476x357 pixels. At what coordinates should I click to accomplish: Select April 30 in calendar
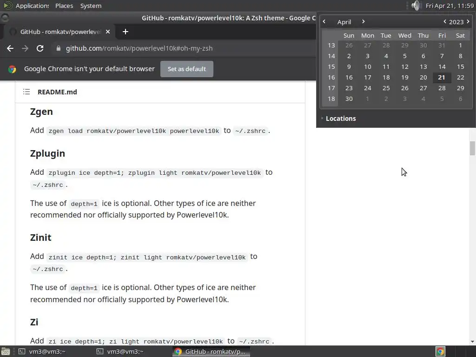point(349,99)
